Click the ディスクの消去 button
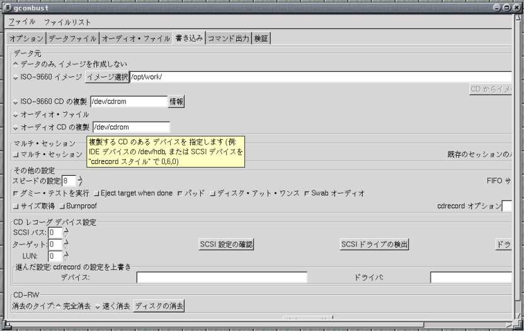This screenshot has width=524, height=331. point(159,306)
